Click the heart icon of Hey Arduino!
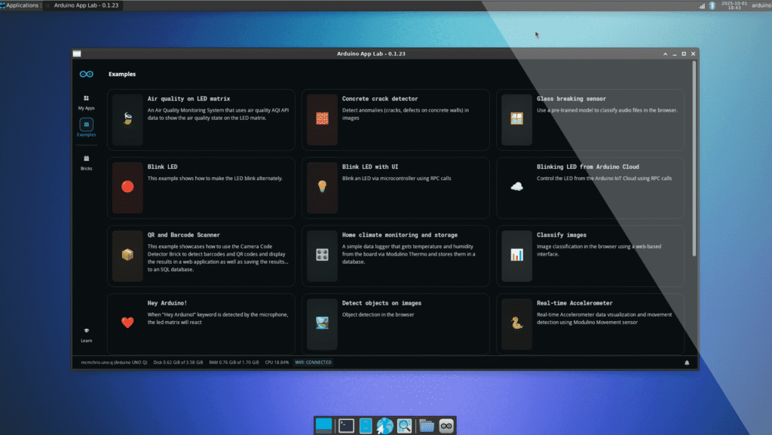Screen dimensions: 772x435 pos(127,323)
